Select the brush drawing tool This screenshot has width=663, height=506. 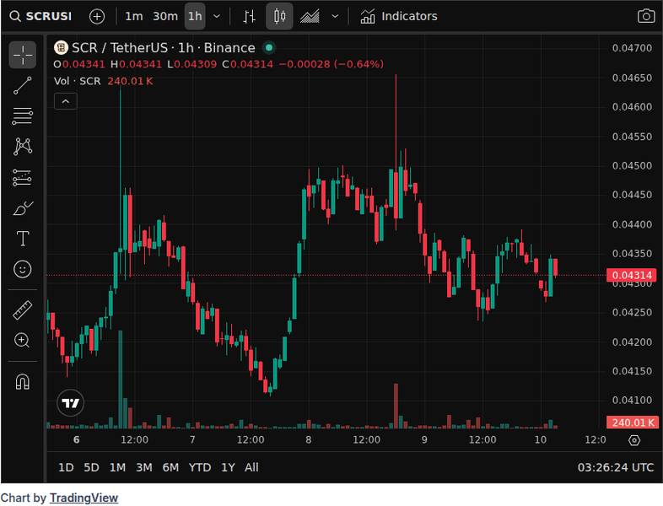[x=23, y=208]
